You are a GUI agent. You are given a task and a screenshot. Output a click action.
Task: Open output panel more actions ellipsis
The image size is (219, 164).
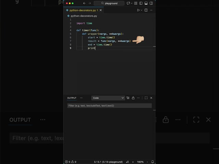138,98
